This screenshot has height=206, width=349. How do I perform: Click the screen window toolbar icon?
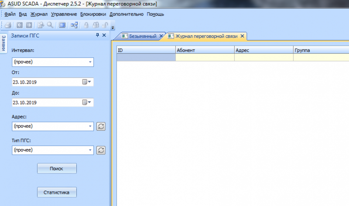point(62,25)
